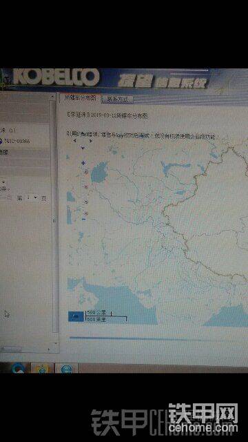Pan the map right with the arrow

click(90, 140)
